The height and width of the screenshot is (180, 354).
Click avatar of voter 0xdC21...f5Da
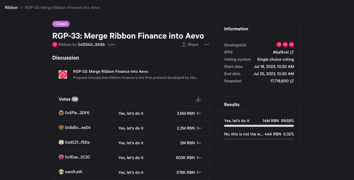(x=61, y=142)
